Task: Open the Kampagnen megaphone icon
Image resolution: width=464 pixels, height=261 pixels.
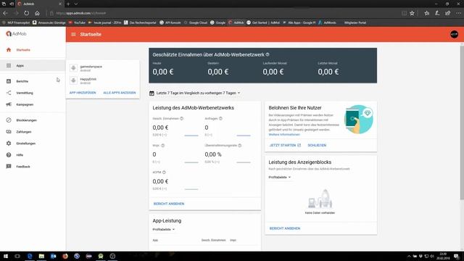Action: (9, 104)
